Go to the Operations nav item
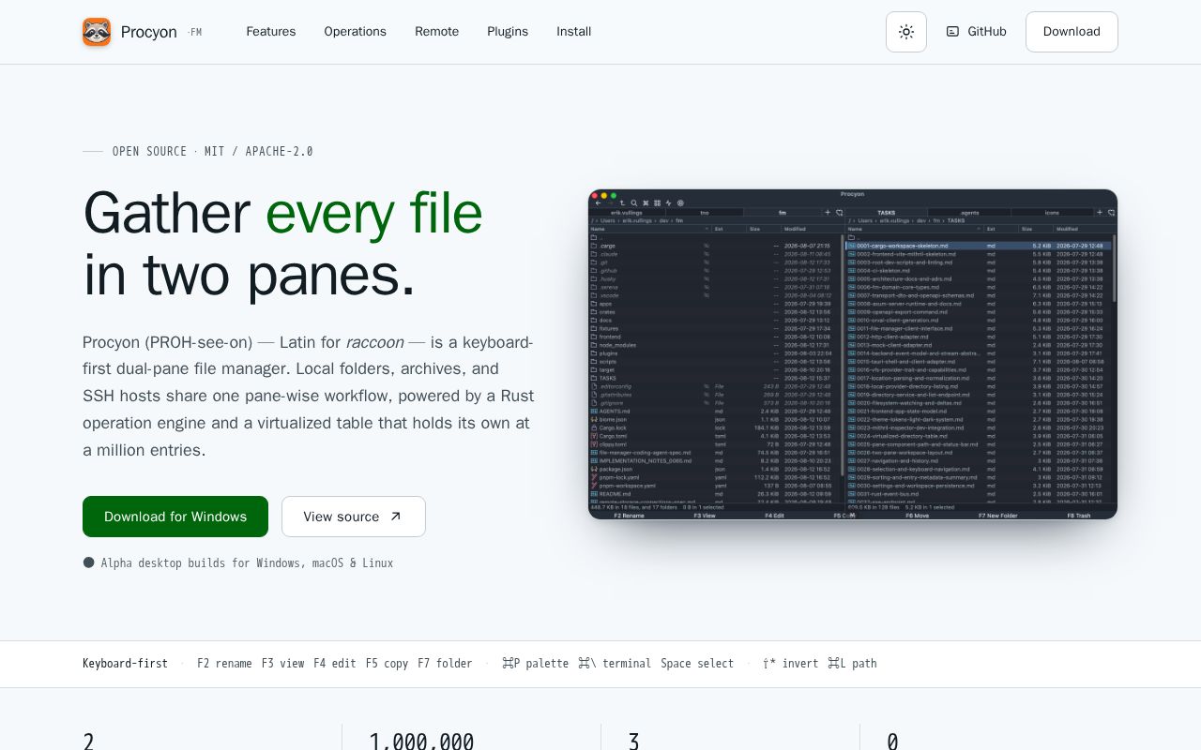 click(356, 32)
